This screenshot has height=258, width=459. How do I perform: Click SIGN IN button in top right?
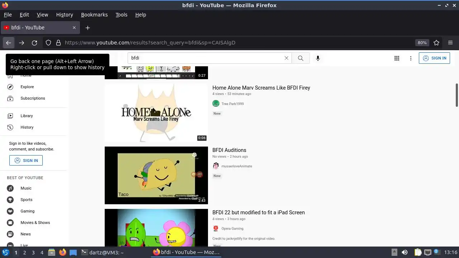coord(434,58)
